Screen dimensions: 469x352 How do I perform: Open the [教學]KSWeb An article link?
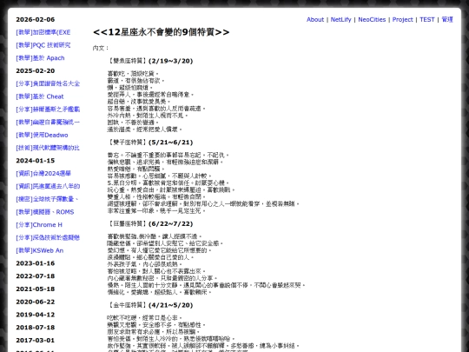(x=39, y=250)
